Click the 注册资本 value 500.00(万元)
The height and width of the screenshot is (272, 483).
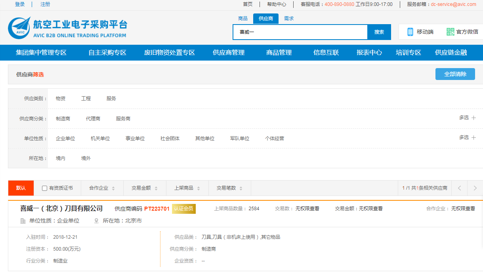[x=67, y=249]
